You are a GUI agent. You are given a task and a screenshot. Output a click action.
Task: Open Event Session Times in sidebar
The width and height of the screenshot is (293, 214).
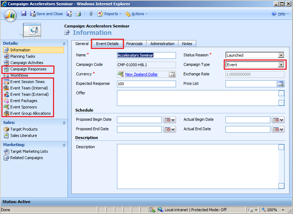pyautogui.click(x=27, y=82)
